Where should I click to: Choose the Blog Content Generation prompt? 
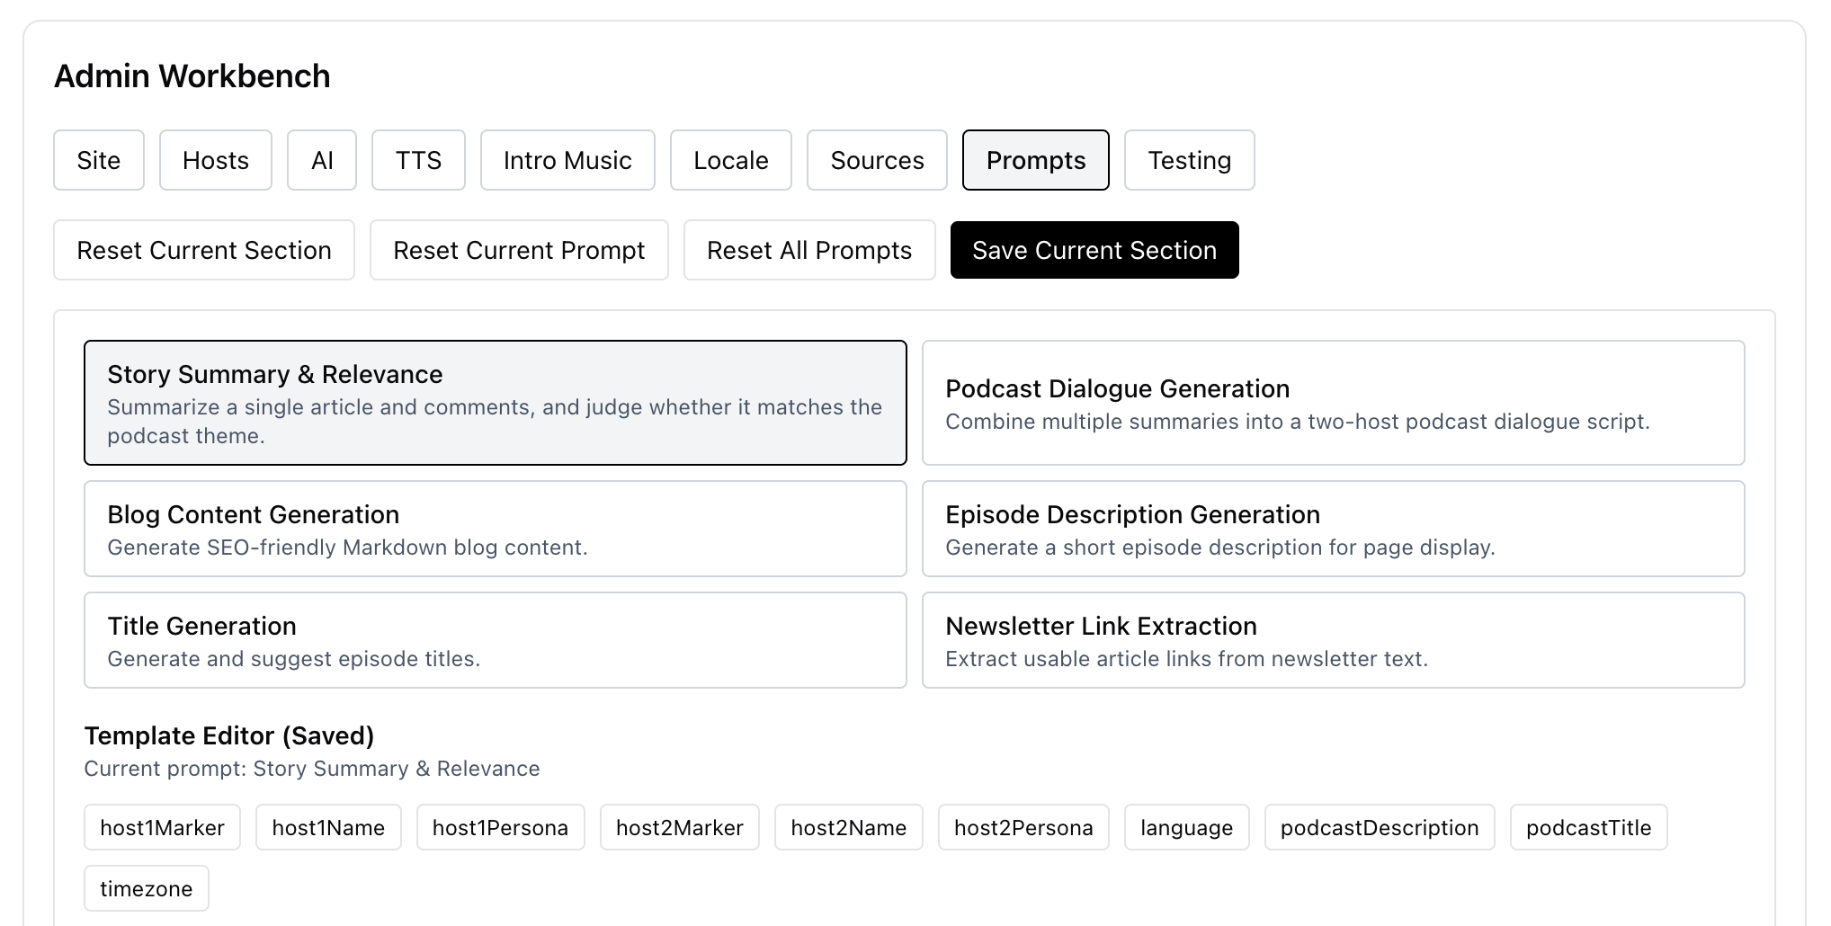click(x=495, y=529)
